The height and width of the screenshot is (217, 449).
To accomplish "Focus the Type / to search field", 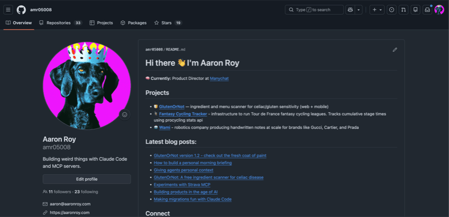I will [x=314, y=10].
